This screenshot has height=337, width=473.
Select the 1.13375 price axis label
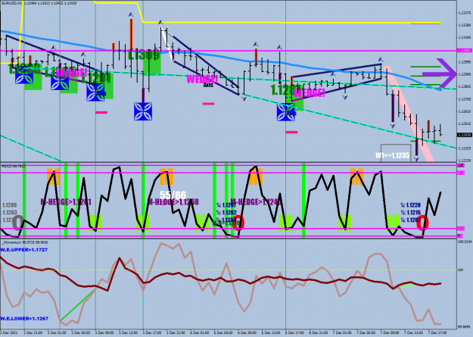click(x=465, y=13)
